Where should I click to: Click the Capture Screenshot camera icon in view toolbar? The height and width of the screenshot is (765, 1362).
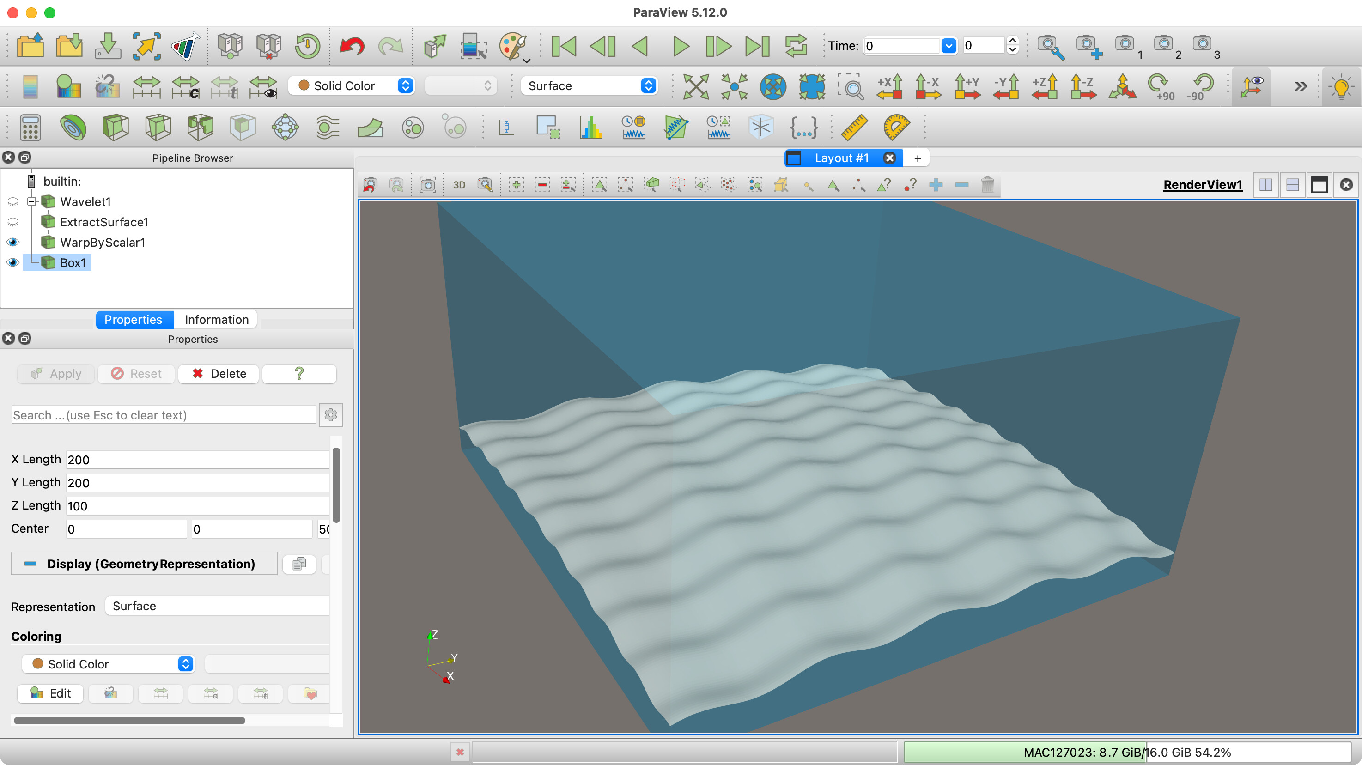[x=427, y=185]
